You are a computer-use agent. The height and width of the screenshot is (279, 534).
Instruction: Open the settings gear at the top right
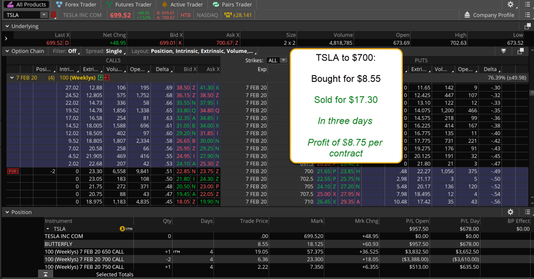tap(510, 4)
